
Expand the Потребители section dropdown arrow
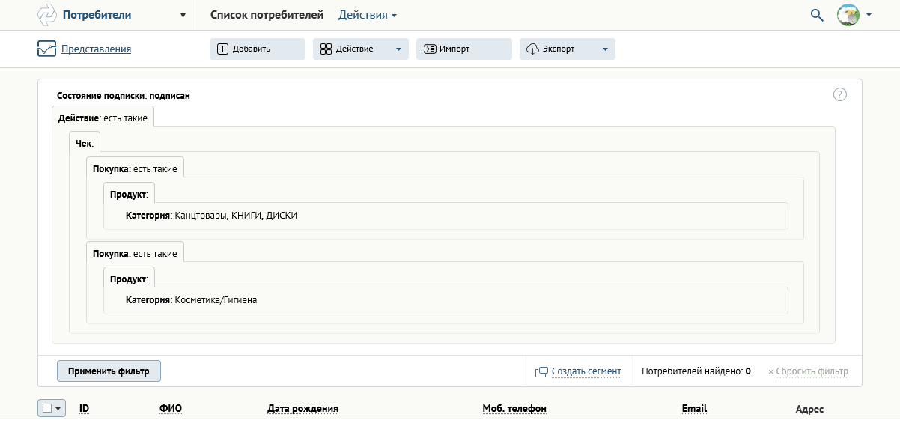(183, 15)
